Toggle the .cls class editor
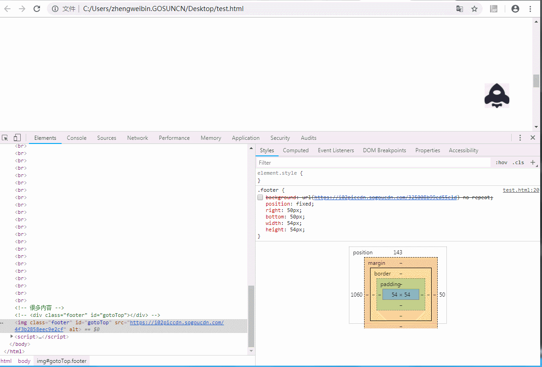 click(518, 162)
